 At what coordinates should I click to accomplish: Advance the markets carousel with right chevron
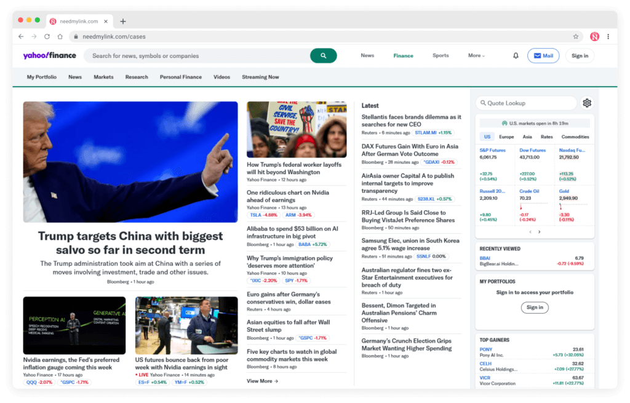(540, 232)
